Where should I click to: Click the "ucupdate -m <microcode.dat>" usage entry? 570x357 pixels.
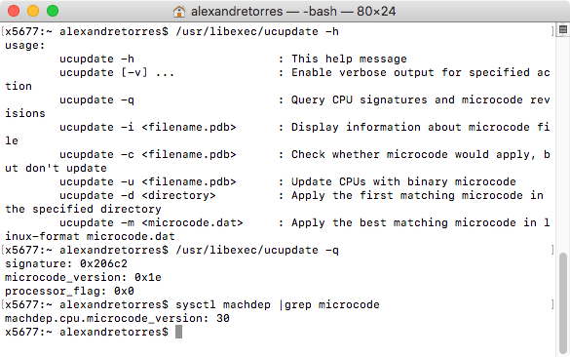tap(151, 222)
